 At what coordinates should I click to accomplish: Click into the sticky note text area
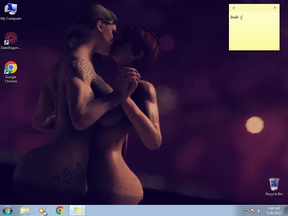pyautogui.click(x=254, y=31)
